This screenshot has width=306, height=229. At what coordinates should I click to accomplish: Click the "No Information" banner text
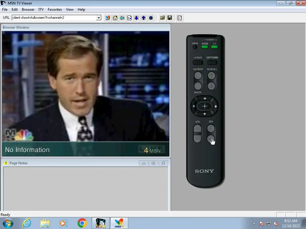tap(27, 150)
